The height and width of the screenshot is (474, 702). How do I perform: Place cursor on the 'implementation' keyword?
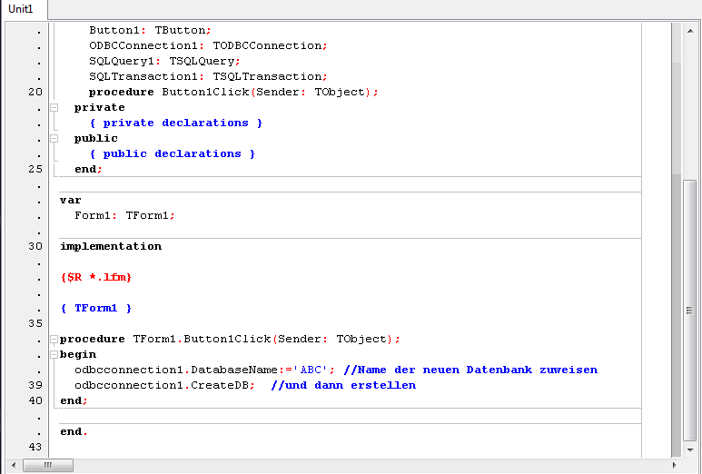click(x=110, y=246)
